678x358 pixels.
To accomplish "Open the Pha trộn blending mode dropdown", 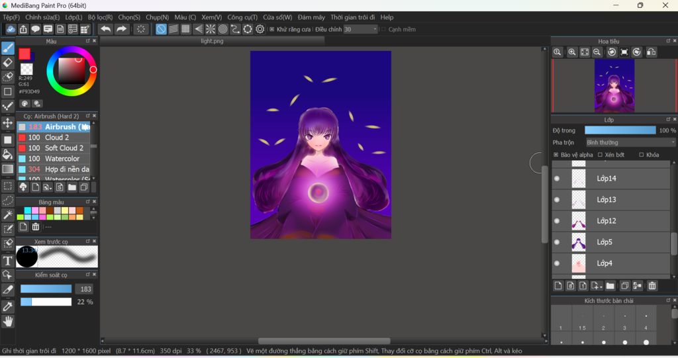I will (x=630, y=142).
